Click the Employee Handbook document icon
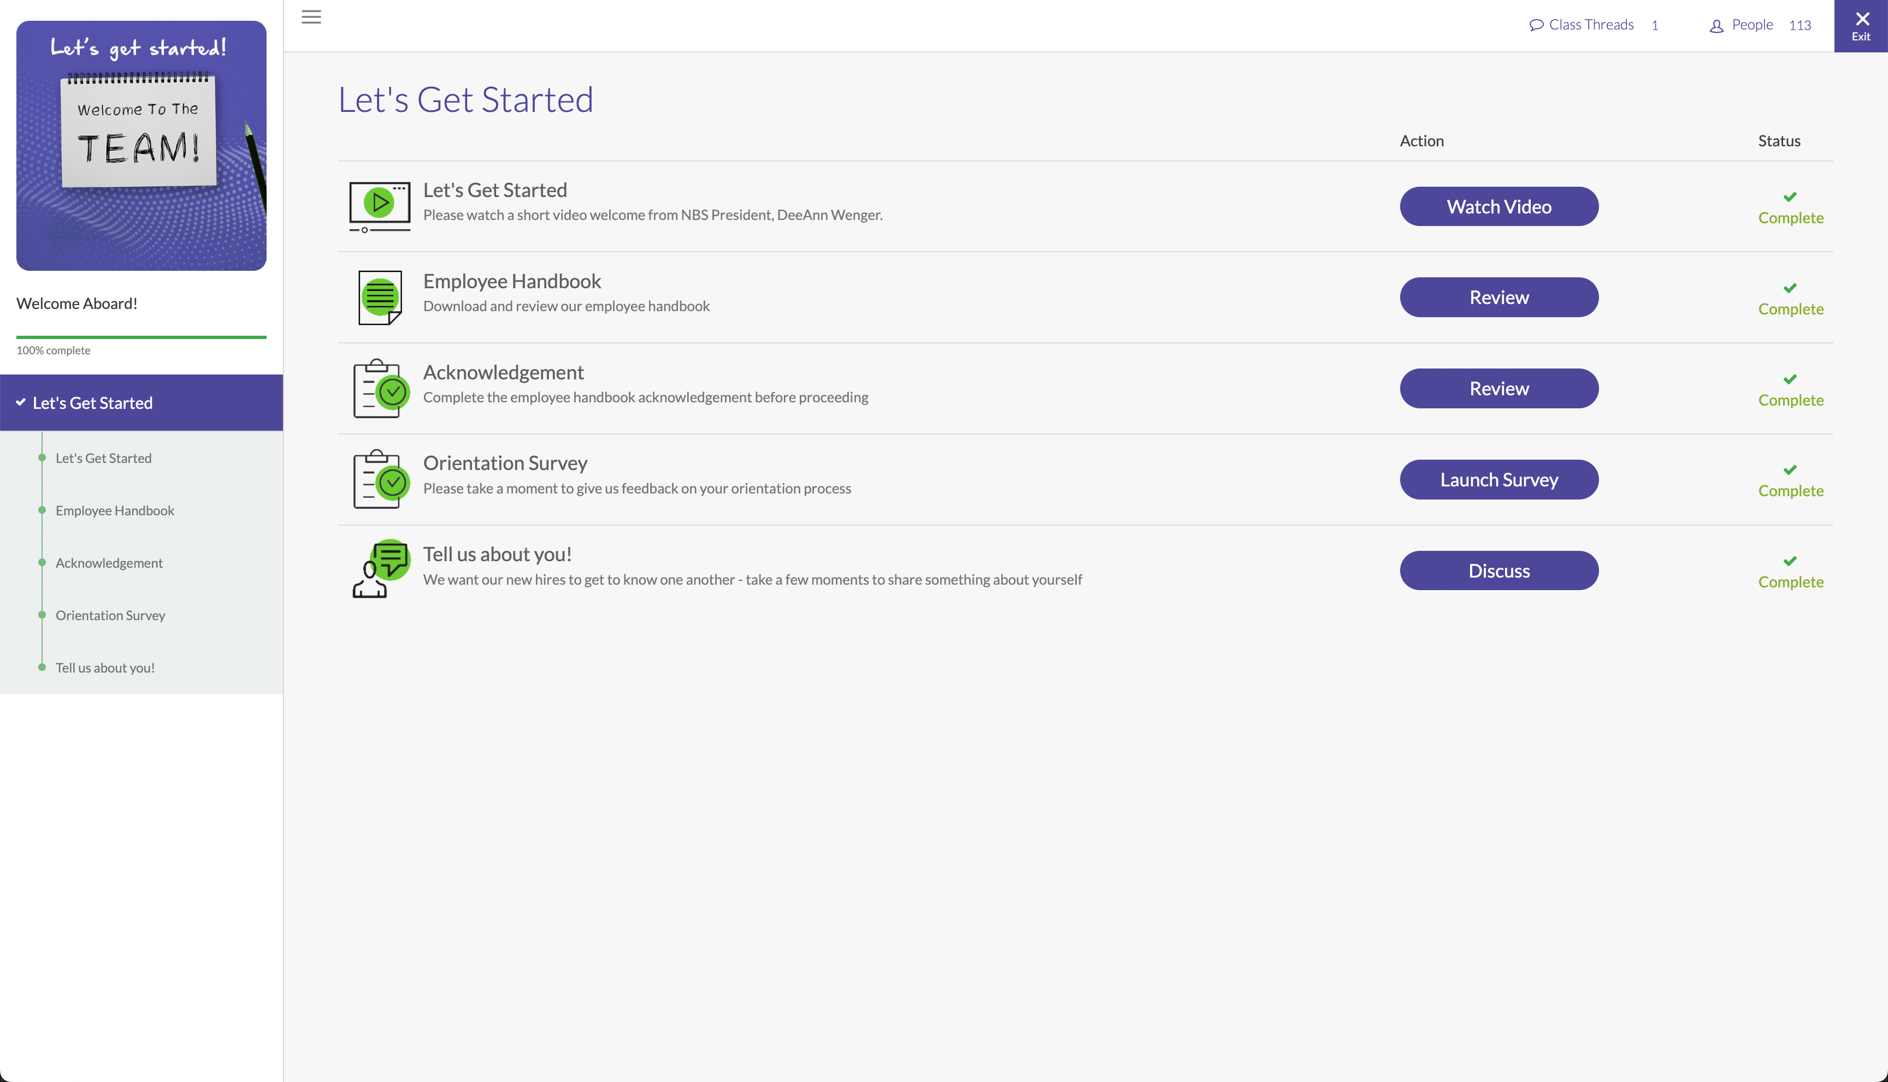The width and height of the screenshot is (1888, 1082). [379, 298]
